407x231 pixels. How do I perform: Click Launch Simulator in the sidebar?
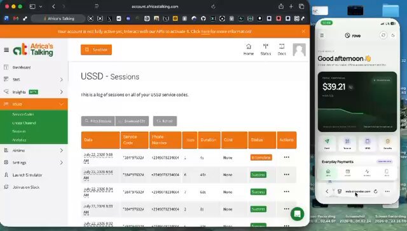[x=27, y=175]
